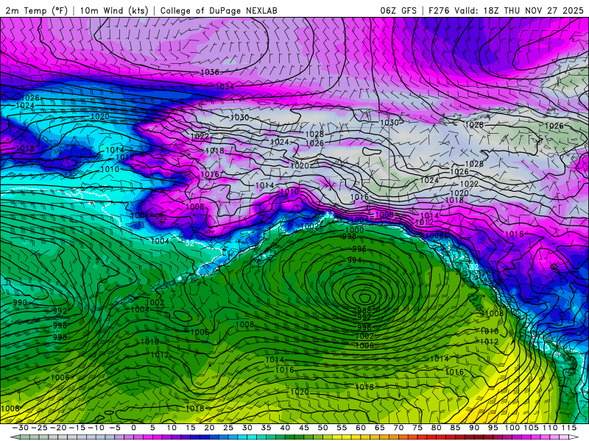This screenshot has height=441, width=589.
Task: Click the 1034 isobar label
Action: pos(225,87)
